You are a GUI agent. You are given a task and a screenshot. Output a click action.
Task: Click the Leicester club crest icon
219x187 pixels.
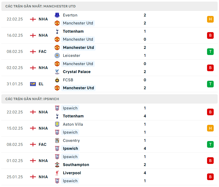(x=57, y=56)
